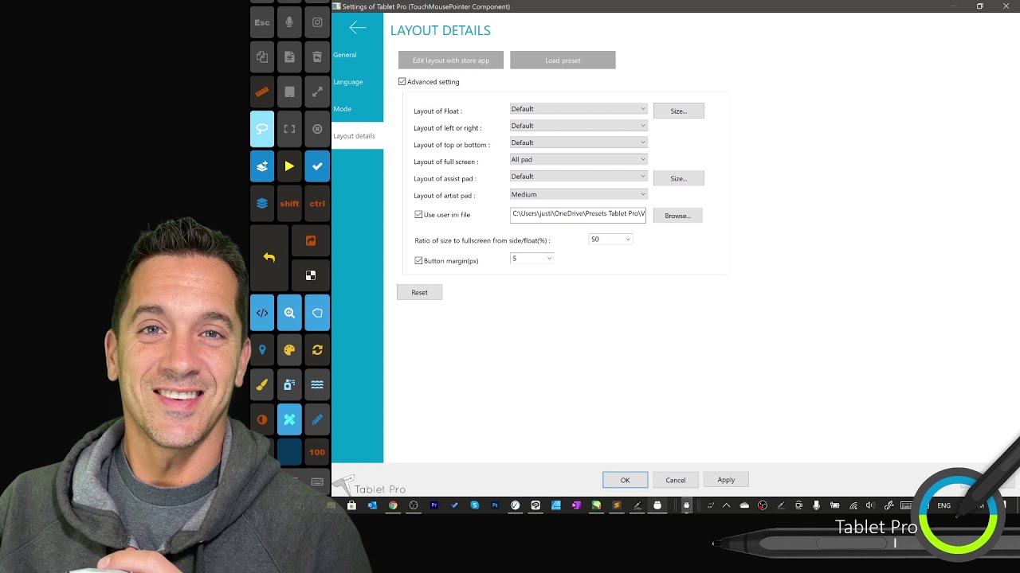
Task: Select the lasso tool on the artist pad
Action: [262, 129]
